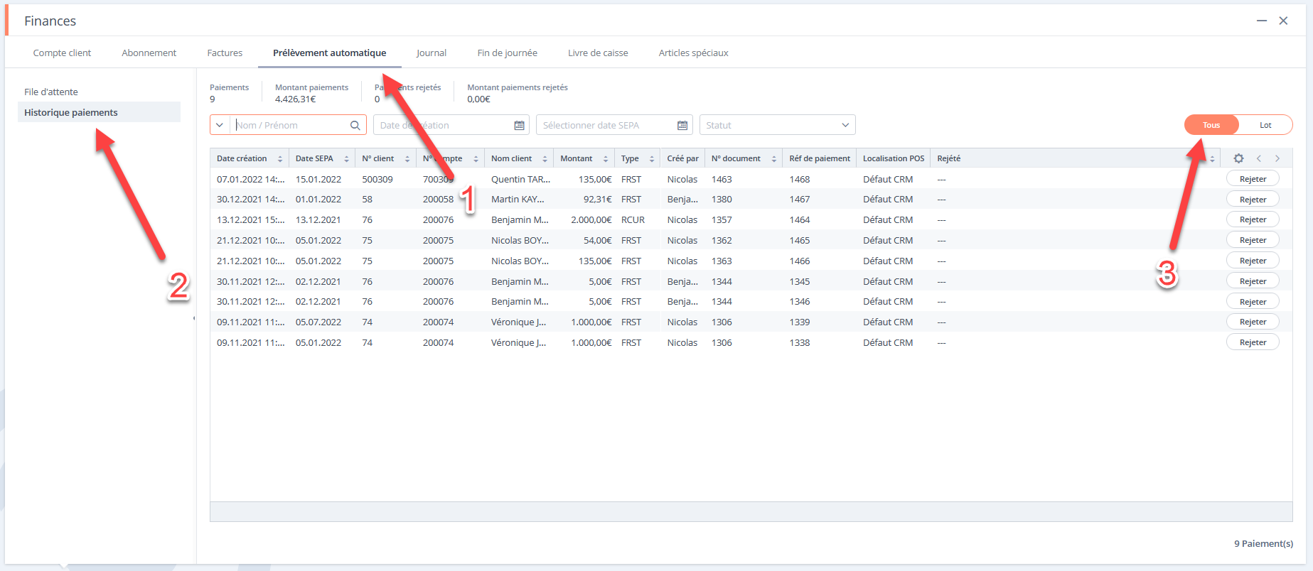The width and height of the screenshot is (1313, 571).
Task: Focus the Nom / Prénom search field
Action: pos(289,125)
